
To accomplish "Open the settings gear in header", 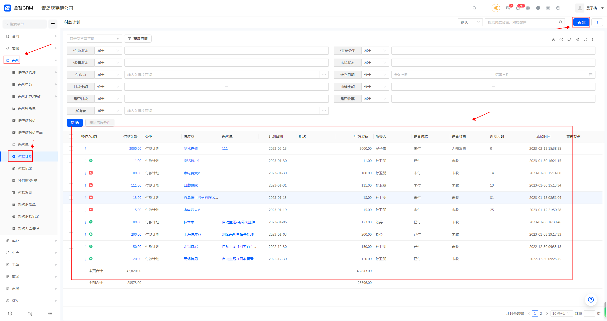I will [528, 8].
